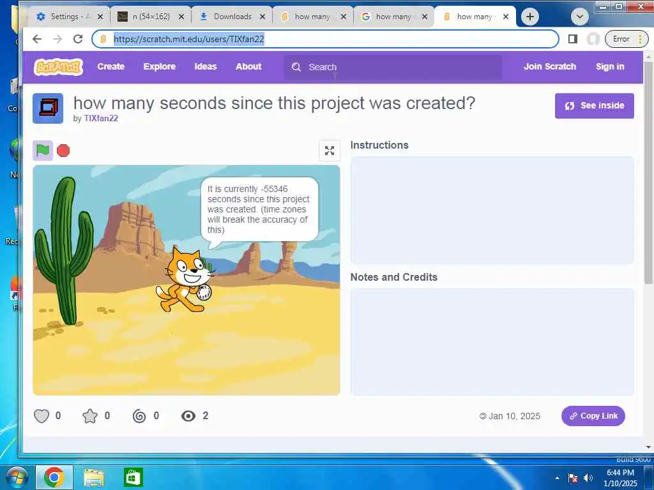
Task: Click the heart icon to love project
Action: coord(42,416)
